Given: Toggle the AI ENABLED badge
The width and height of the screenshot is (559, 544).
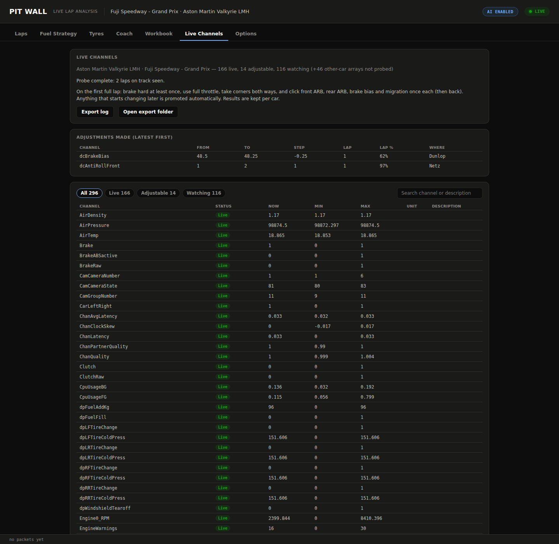Looking at the screenshot, I should point(500,12).
